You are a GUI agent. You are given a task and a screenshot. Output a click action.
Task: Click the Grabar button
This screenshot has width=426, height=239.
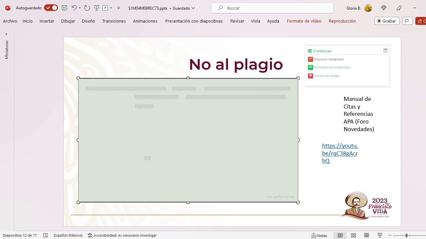[x=387, y=21]
